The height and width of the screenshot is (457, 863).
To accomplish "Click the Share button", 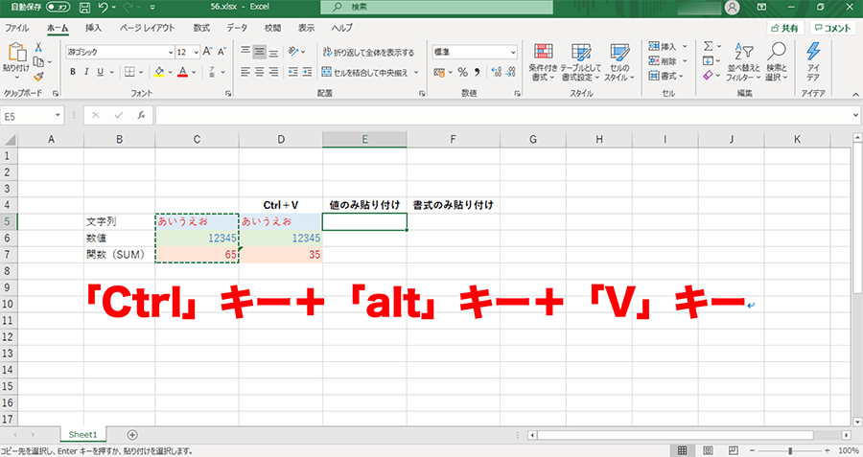I will (x=784, y=28).
